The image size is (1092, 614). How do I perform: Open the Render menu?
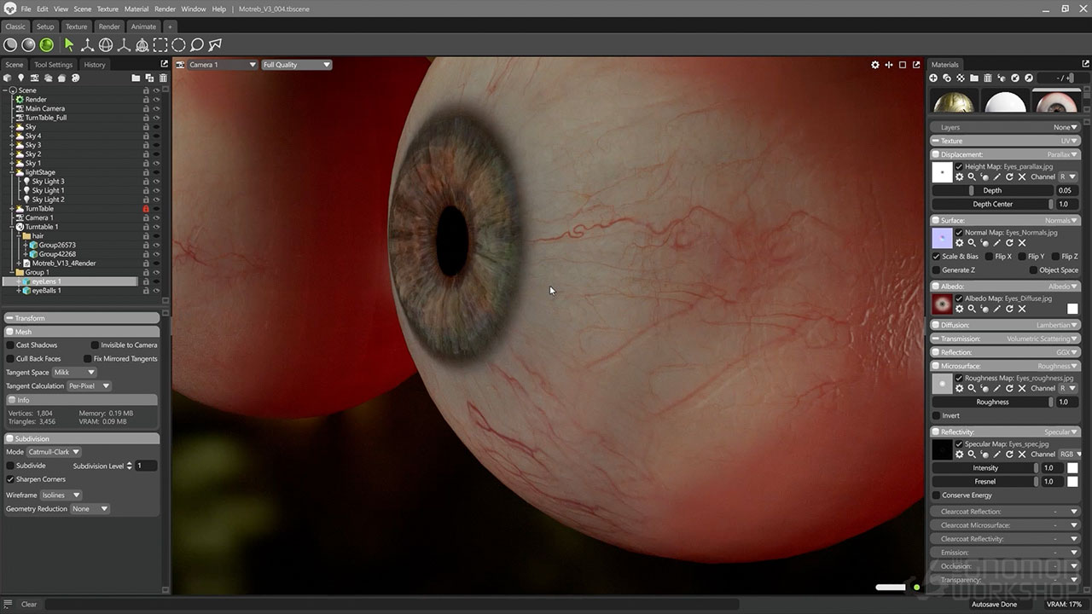tap(165, 9)
